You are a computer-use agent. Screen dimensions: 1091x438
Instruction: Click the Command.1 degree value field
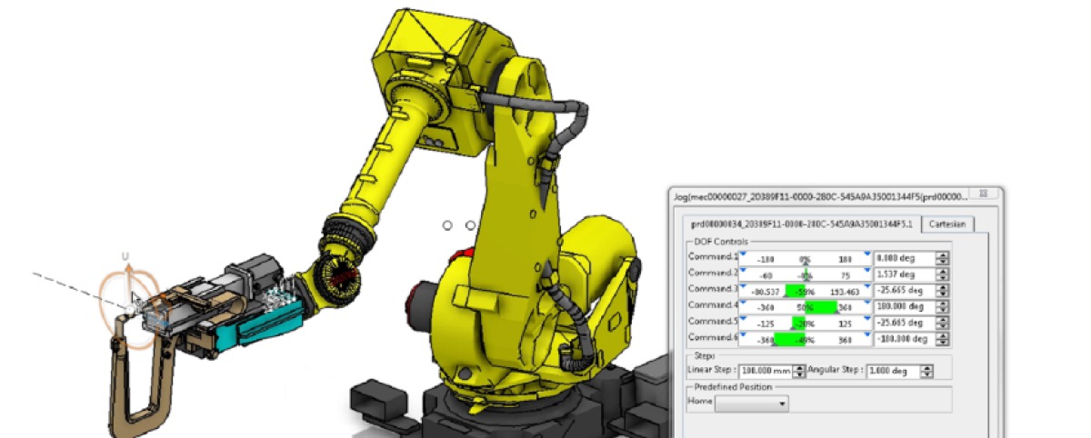coord(904,258)
